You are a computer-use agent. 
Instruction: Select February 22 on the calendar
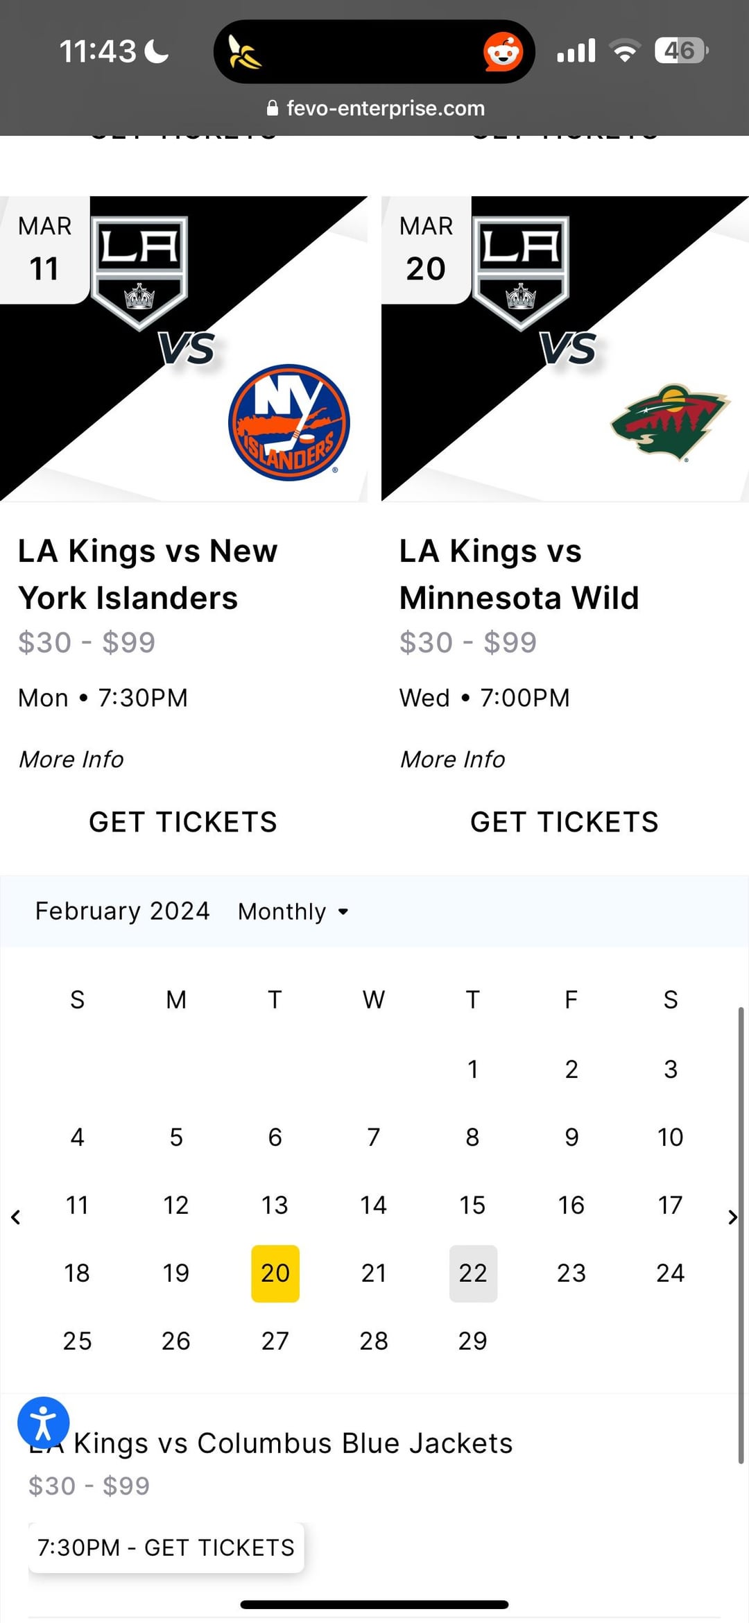tap(473, 1273)
